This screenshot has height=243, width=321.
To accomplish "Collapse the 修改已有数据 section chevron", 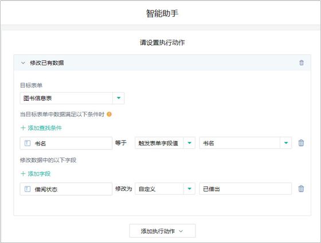I will point(23,63).
